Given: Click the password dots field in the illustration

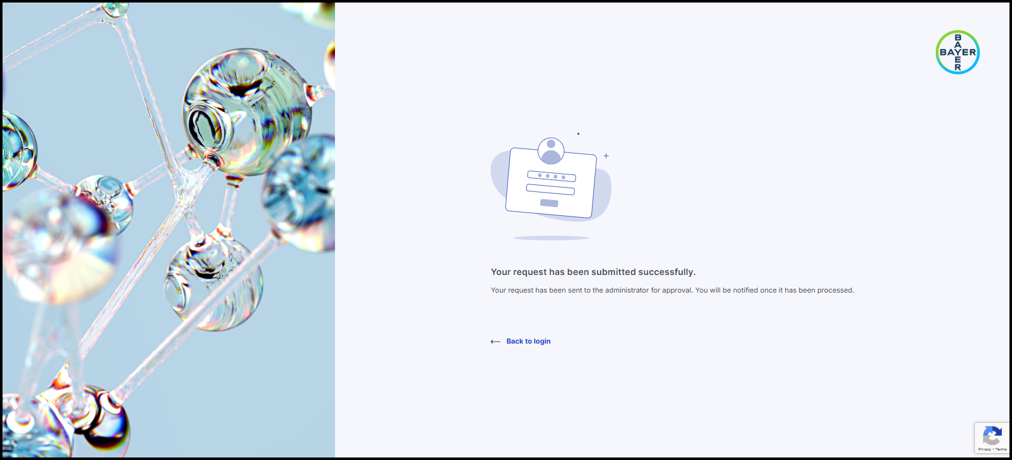Looking at the screenshot, I should 552,176.
